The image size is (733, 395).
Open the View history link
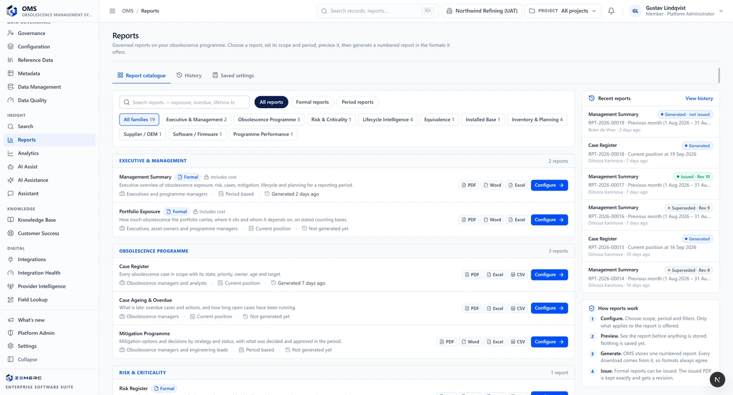699,98
